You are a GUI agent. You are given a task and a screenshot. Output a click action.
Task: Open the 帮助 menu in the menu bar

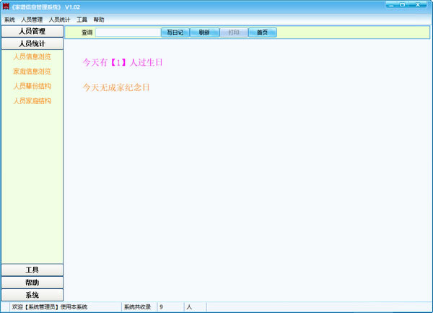pyautogui.click(x=99, y=20)
